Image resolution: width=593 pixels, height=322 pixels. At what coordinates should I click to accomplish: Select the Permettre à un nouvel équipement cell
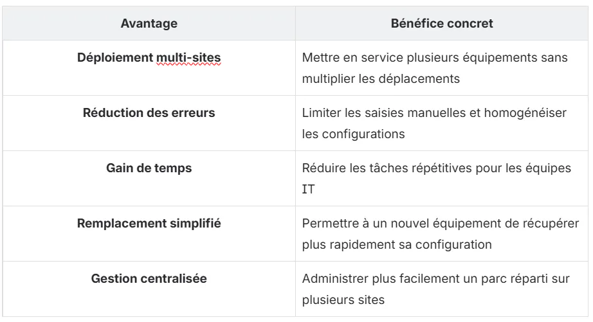coord(442,233)
